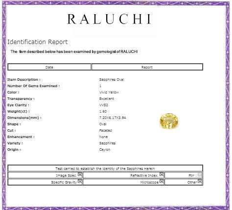Click the "Test carried to establish" header row
The height and width of the screenshot is (210, 232).
105,168
